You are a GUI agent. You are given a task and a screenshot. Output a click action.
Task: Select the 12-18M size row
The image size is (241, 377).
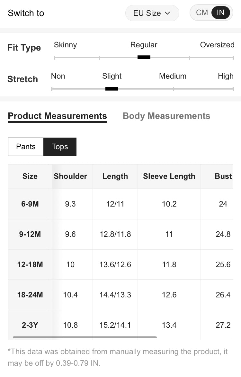click(x=30, y=265)
